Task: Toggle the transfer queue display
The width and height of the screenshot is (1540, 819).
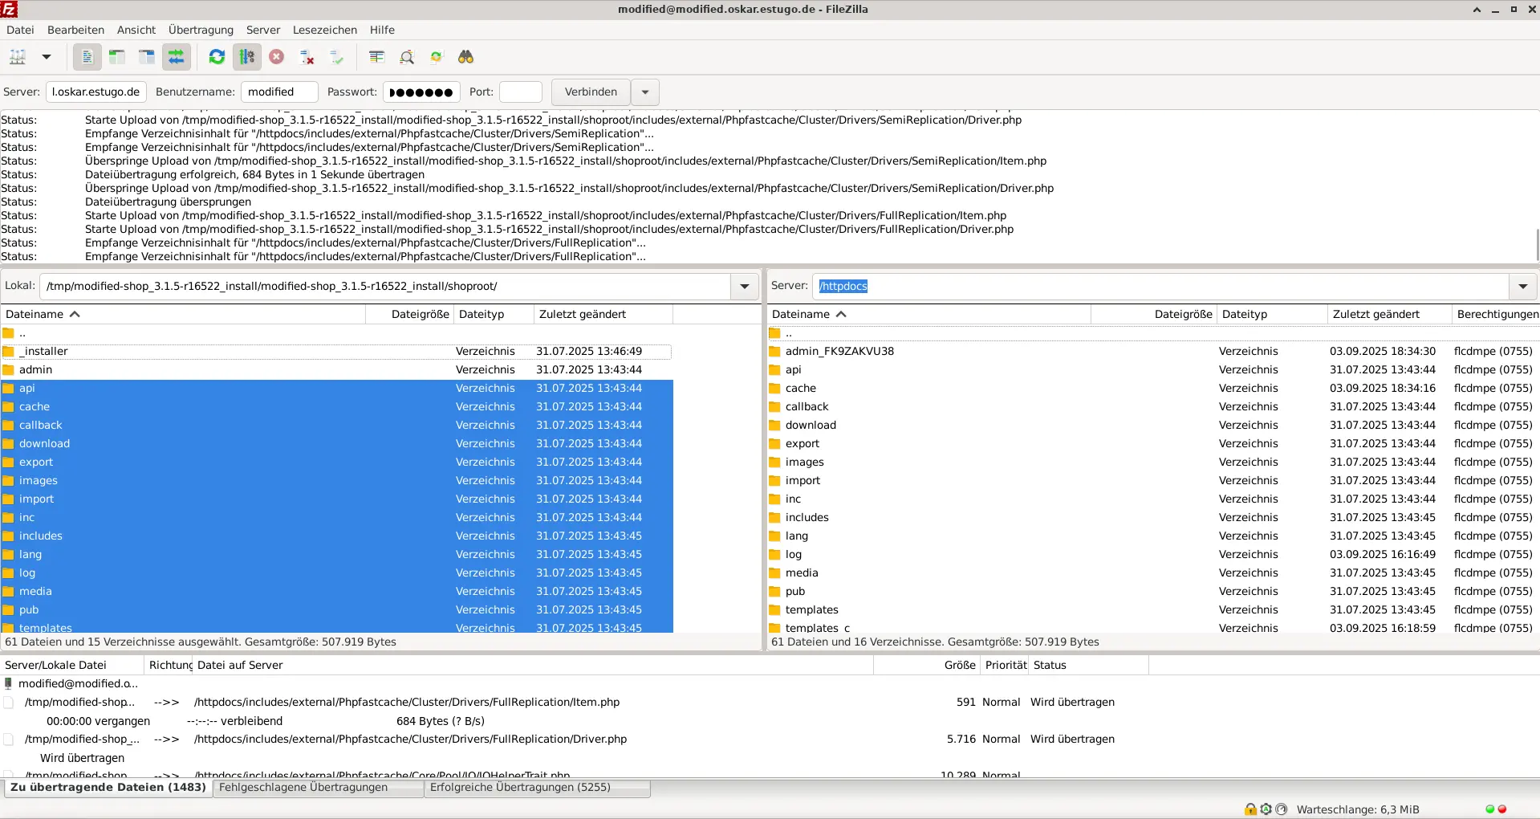Action: tap(177, 57)
